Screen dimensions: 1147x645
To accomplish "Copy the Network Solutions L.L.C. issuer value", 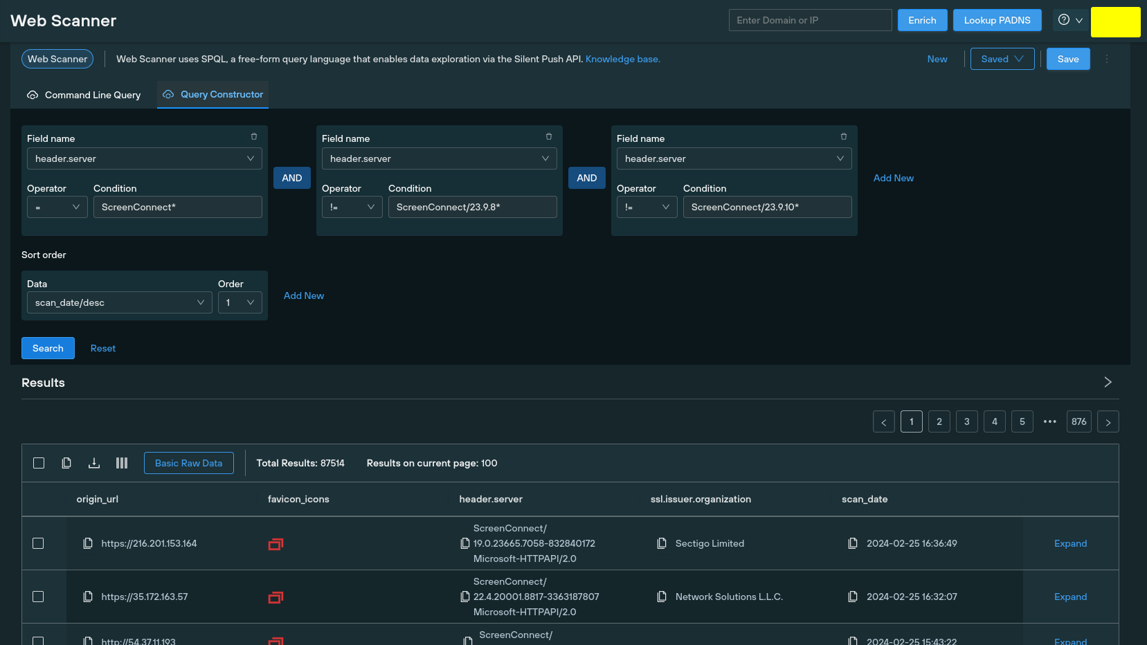I will pos(662,597).
